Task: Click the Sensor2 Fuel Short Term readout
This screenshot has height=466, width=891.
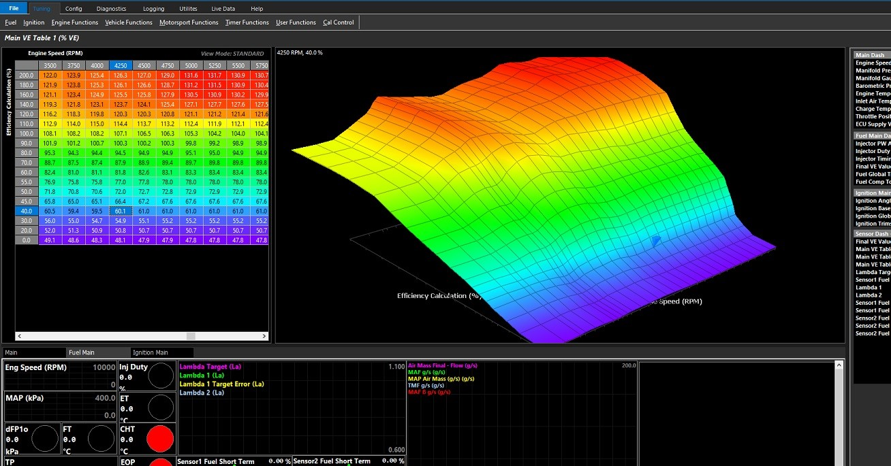Action: point(349,461)
